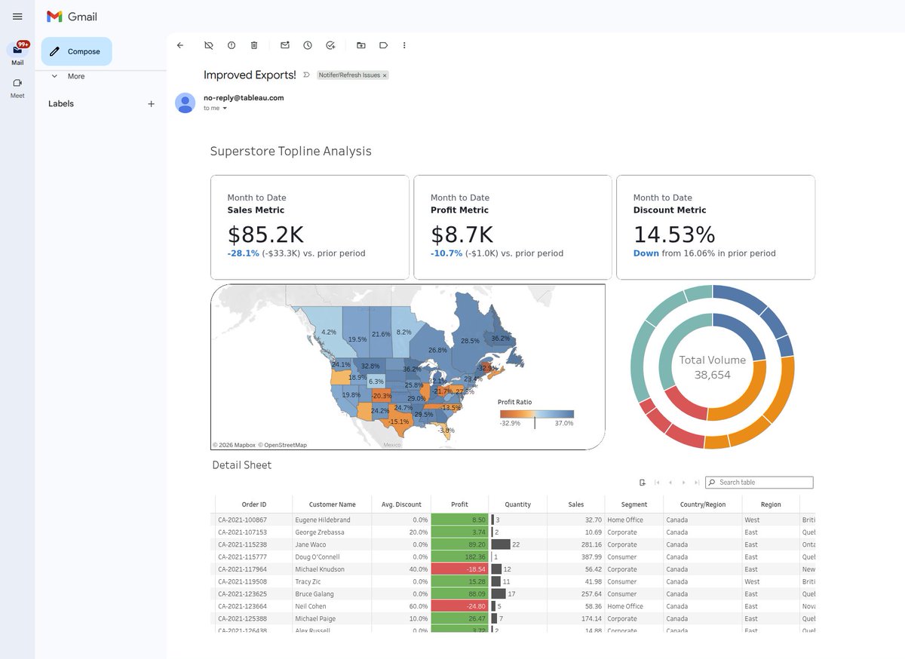Click the Country/Region column header
This screenshot has width=905, height=659.
pos(703,504)
